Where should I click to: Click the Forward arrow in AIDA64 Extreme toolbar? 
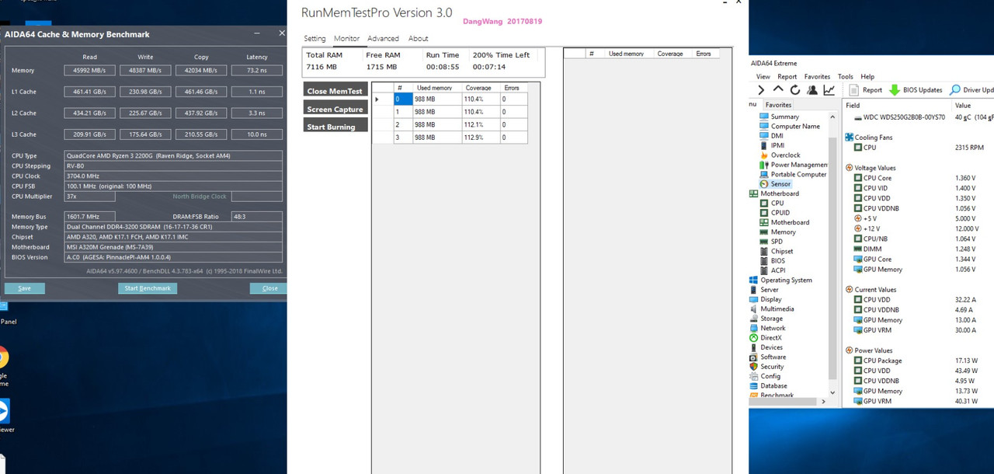pos(760,90)
